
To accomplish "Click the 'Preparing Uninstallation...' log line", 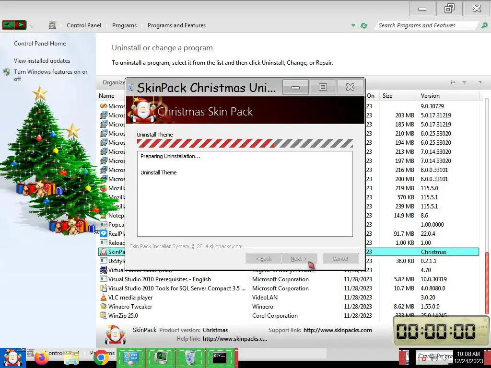I will click(170, 156).
